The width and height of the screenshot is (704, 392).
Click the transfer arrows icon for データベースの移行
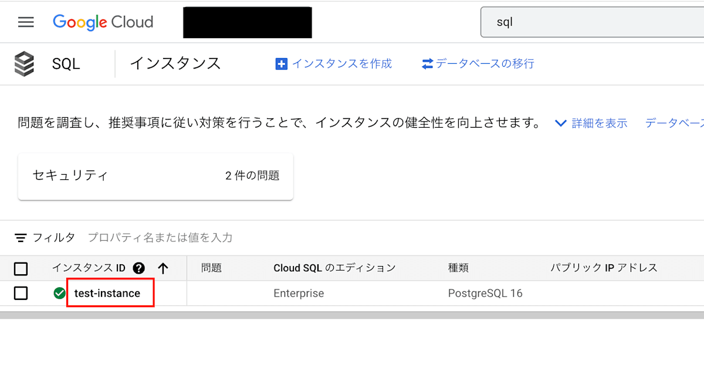click(x=427, y=64)
